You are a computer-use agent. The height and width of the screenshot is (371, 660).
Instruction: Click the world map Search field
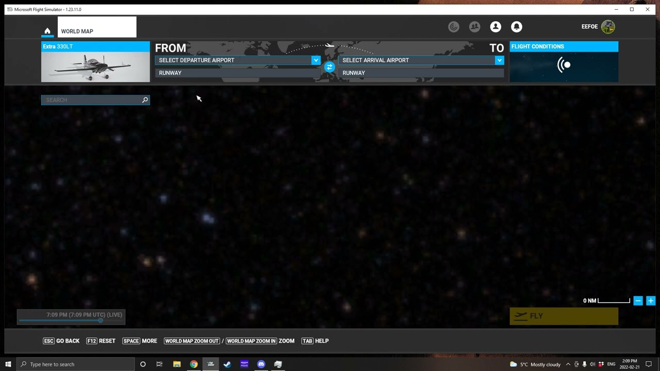pos(95,100)
